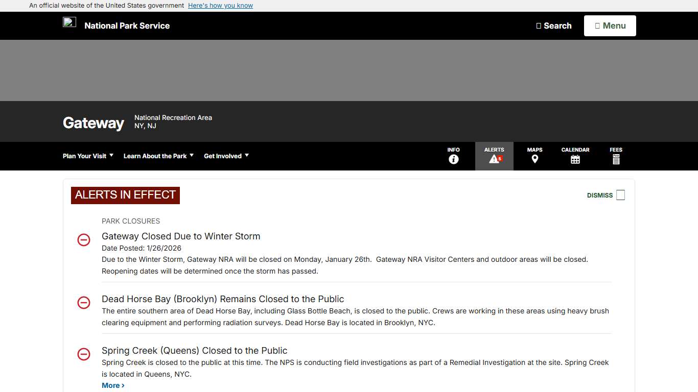Click the red closure icon beside Winter Storm alert
The width and height of the screenshot is (698, 392).
[84, 240]
